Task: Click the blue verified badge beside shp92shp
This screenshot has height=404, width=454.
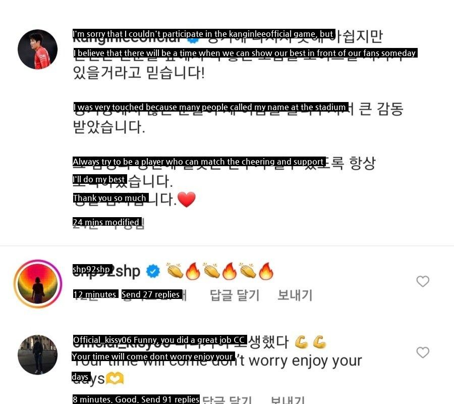Action: (x=153, y=272)
